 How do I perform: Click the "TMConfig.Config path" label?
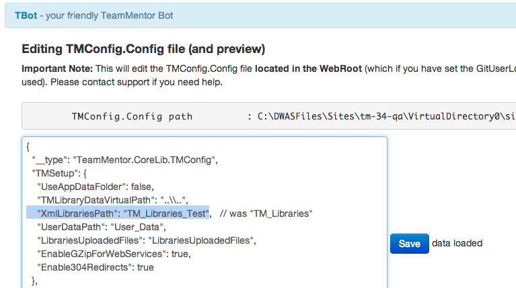point(132,116)
